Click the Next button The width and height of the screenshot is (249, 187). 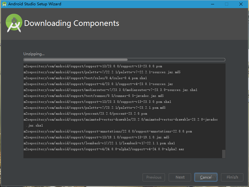coord(180,177)
